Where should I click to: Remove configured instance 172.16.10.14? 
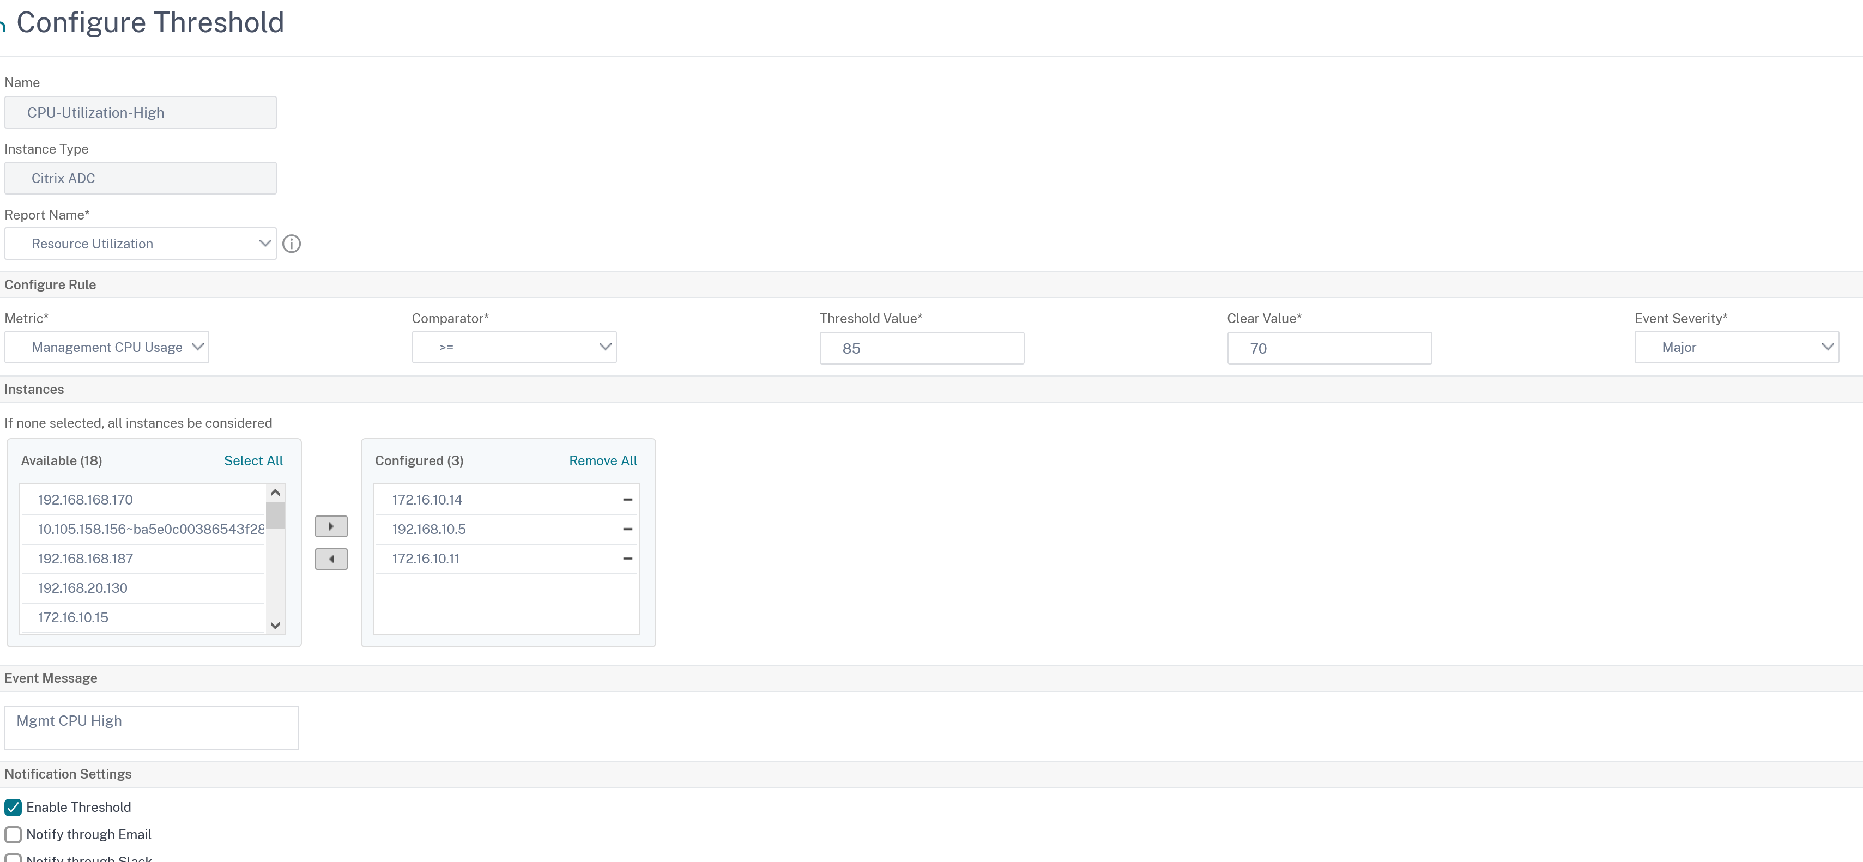point(627,500)
